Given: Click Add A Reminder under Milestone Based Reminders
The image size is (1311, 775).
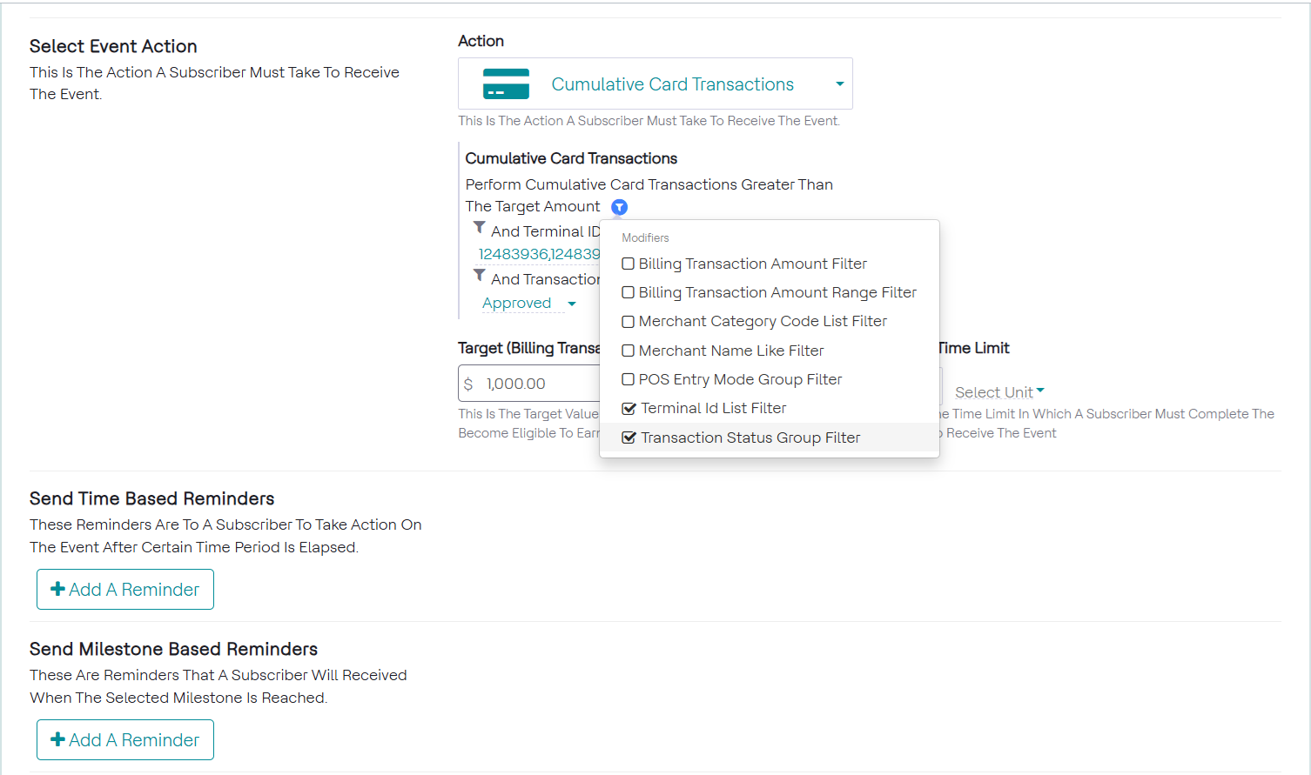Looking at the screenshot, I should (x=125, y=740).
